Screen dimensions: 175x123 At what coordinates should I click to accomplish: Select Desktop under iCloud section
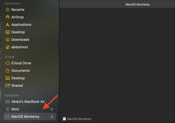(18, 78)
